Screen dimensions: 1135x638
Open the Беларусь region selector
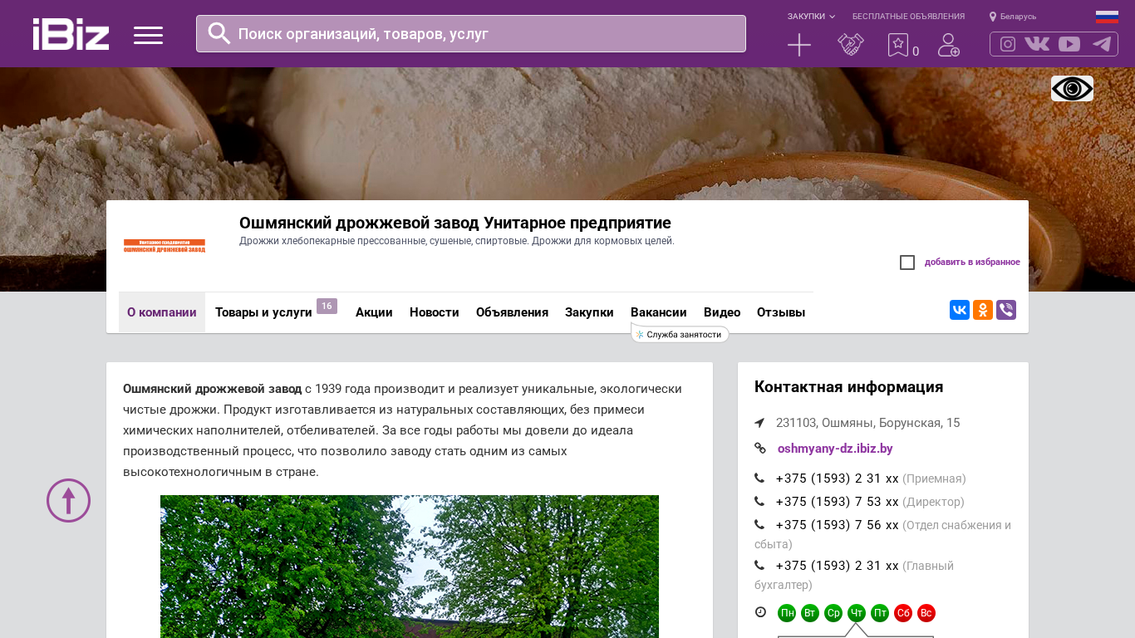coord(1013,17)
